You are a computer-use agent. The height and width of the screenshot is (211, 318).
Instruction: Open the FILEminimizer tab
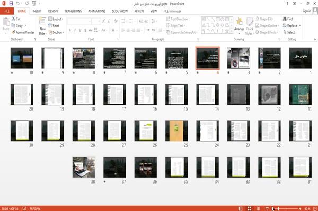click(x=172, y=11)
